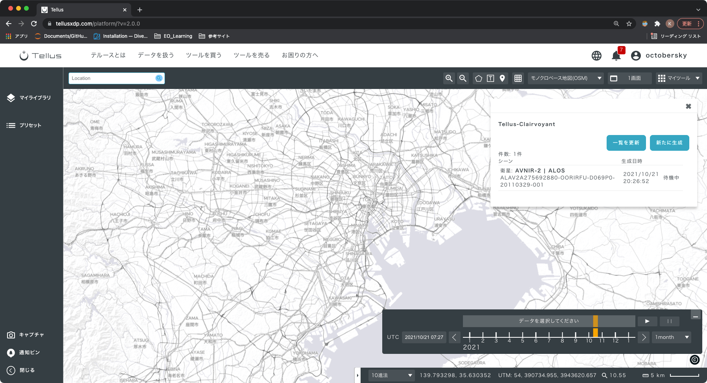
Task: Click the 新たに生成 button
Action: [x=670, y=143]
